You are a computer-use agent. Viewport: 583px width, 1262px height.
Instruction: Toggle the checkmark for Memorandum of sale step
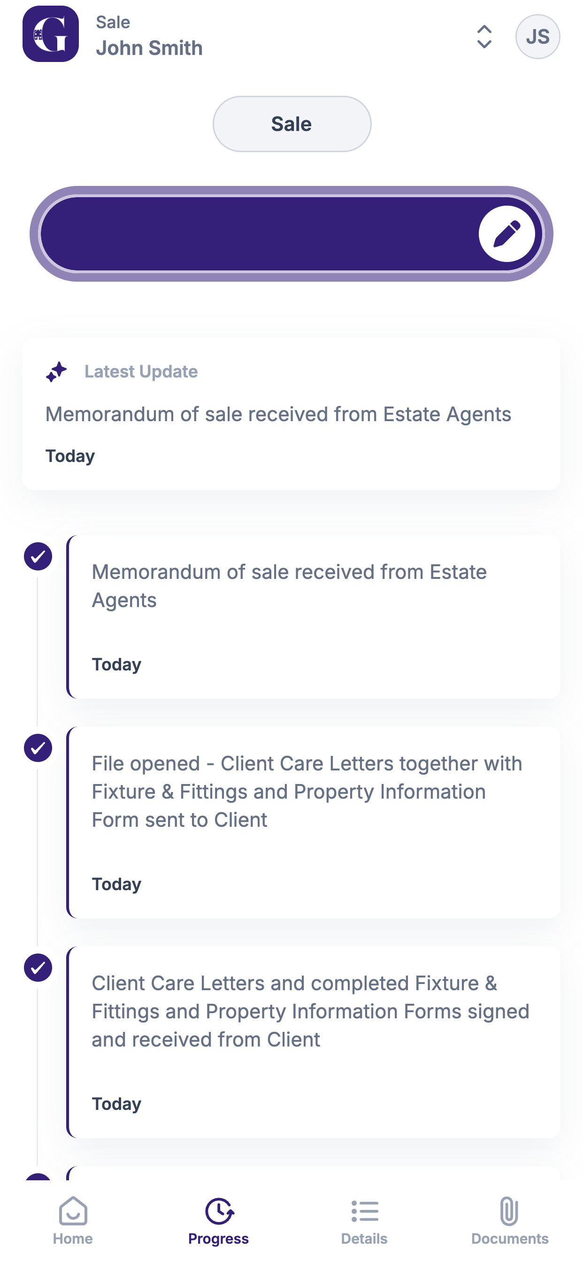(x=38, y=556)
